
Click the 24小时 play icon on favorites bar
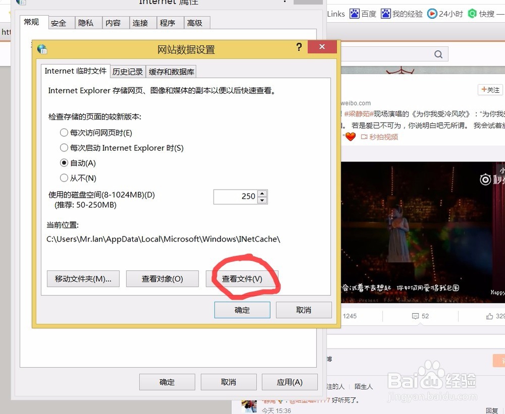click(433, 14)
